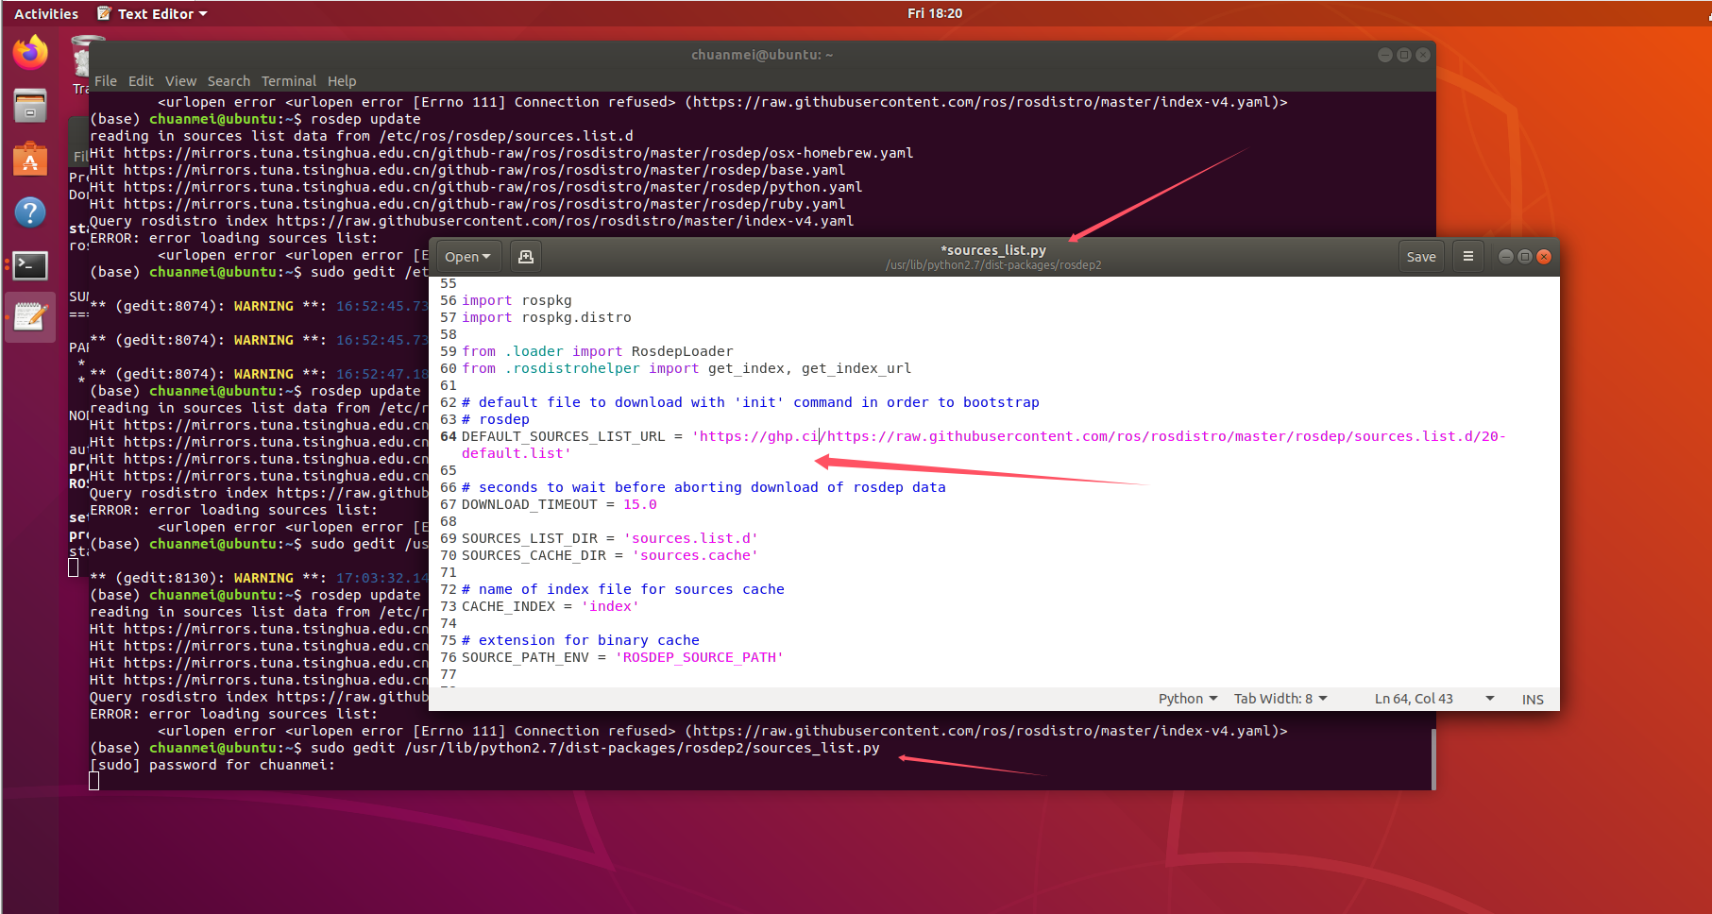The width and height of the screenshot is (1712, 914).
Task: Open the gedit hamburger menu
Action: click(x=1467, y=256)
